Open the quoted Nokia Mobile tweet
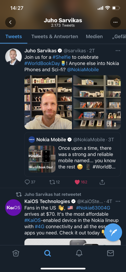 pos(73,154)
